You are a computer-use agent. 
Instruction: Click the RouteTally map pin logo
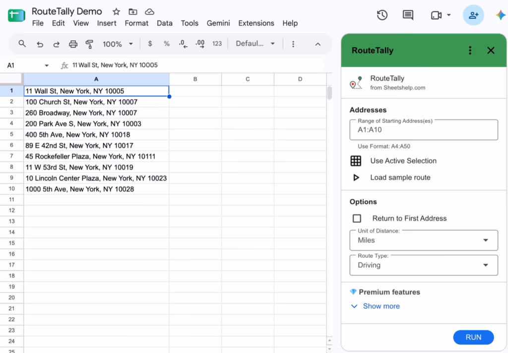click(356, 83)
